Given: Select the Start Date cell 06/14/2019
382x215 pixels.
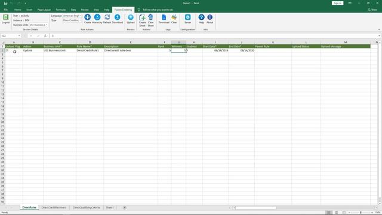Looking at the screenshot, I should pos(215,50).
